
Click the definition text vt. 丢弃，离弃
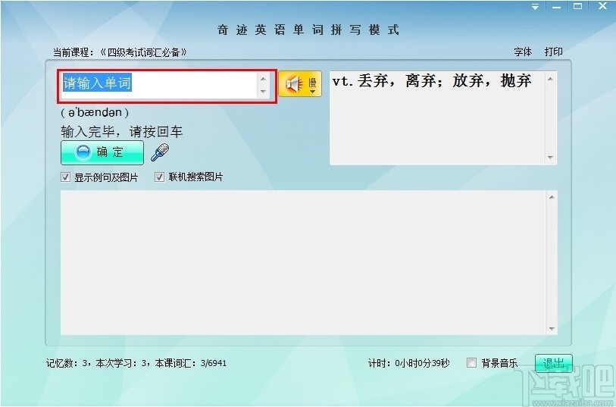pyautogui.click(x=432, y=81)
